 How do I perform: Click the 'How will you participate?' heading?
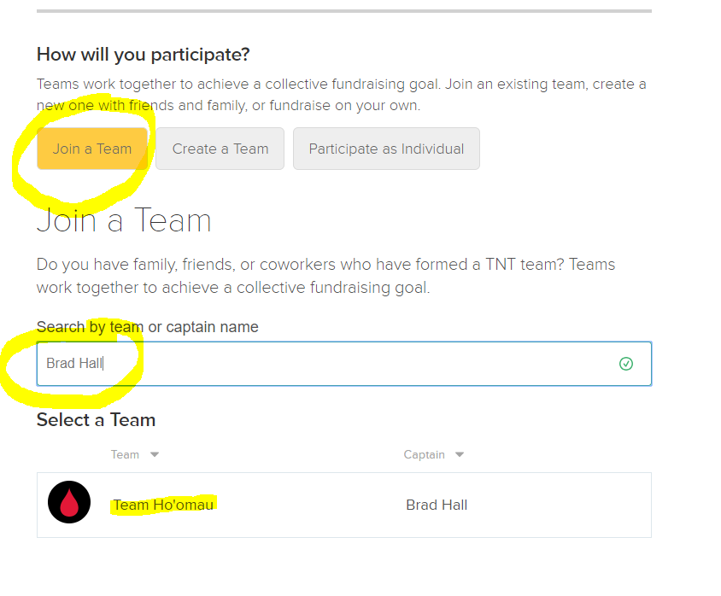click(143, 55)
